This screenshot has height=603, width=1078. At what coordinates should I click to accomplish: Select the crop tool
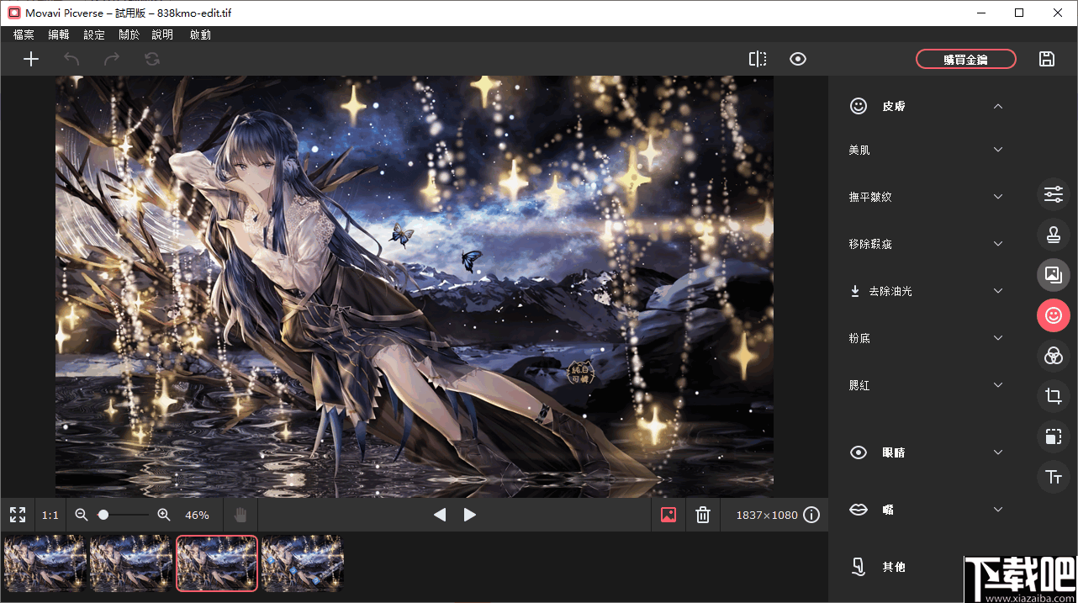click(x=1054, y=396)
